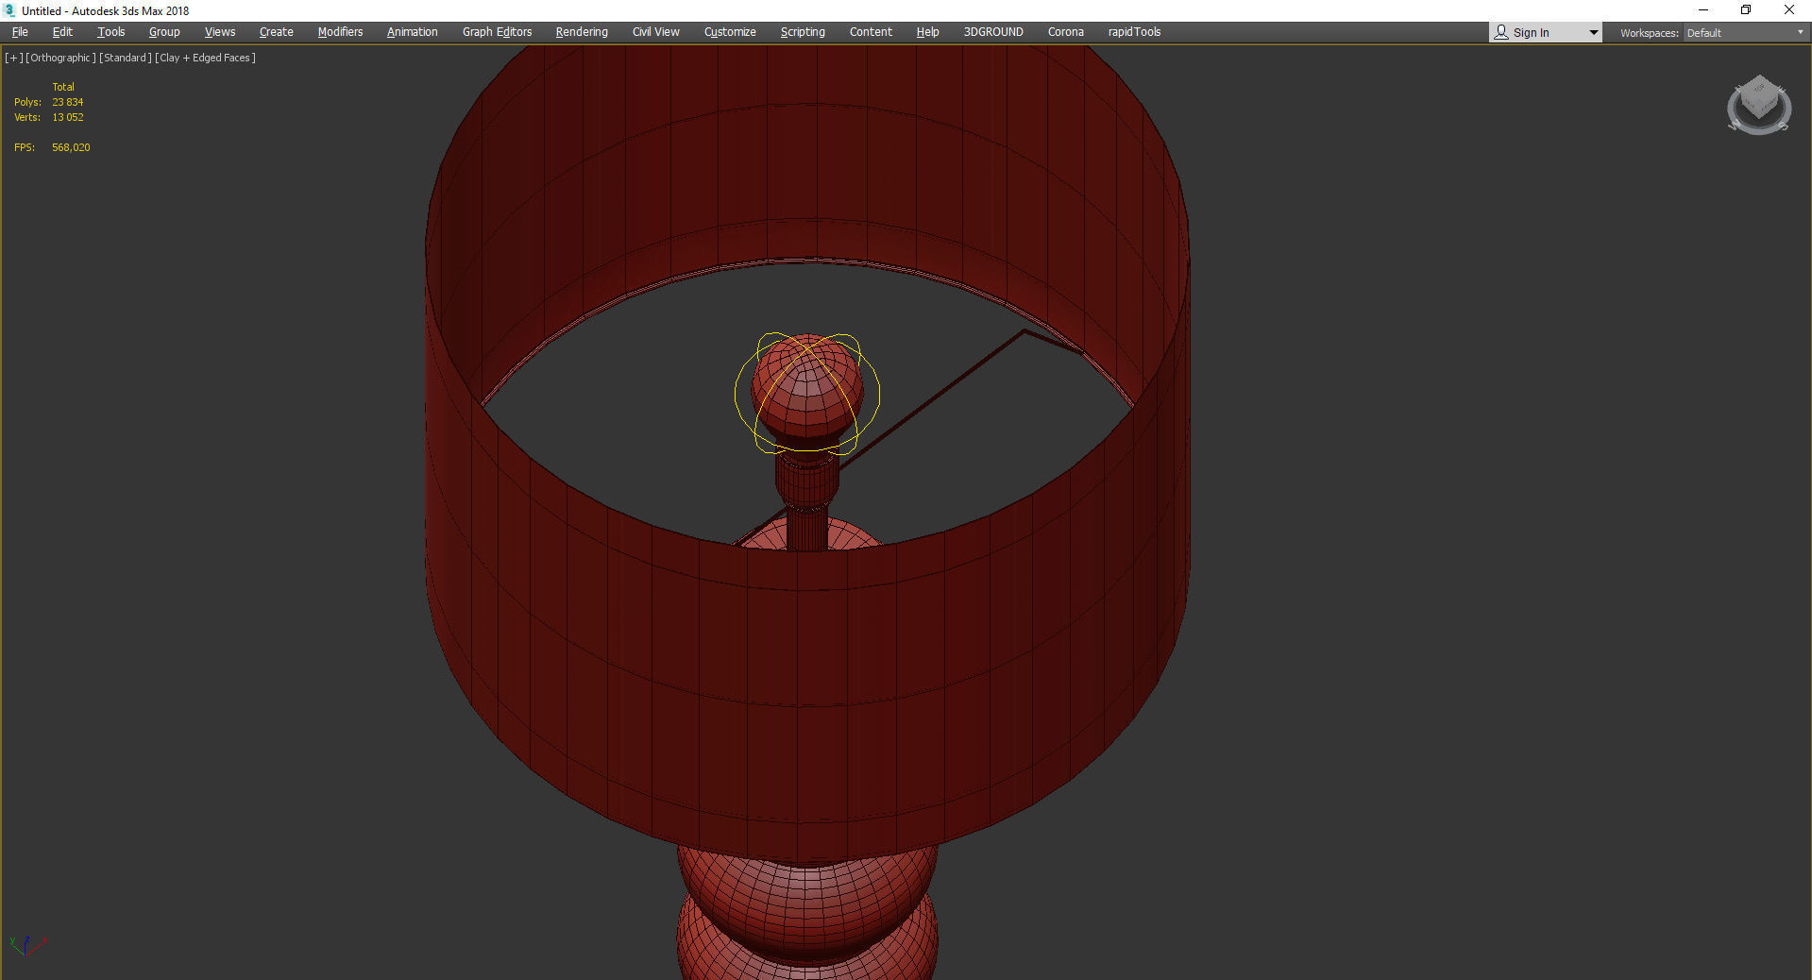Open the Content menu
Image resolution: width=1812 pixels, height=980 pixels.
coord(871,32)
